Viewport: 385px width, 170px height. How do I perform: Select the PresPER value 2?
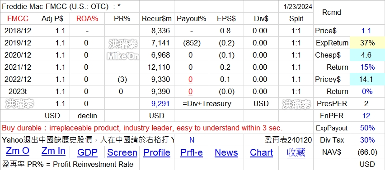(367, 103)
